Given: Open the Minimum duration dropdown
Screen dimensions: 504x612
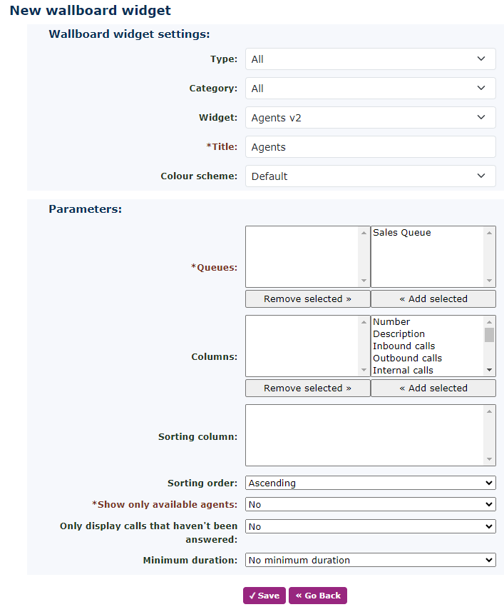Looking at the screenshot, I should (x=370, y=561).
